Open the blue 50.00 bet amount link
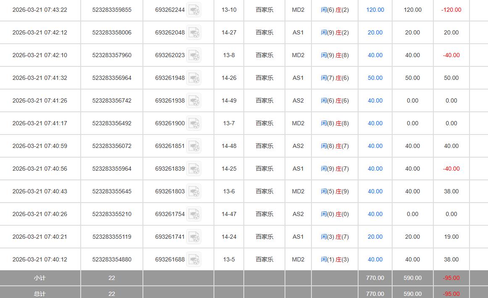Viewport: 488px width, 298px height. point(375,78)
